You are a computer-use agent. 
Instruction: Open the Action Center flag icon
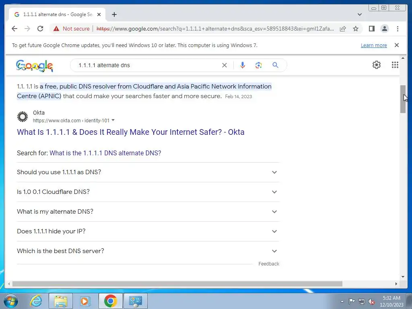(x=352, y=301)
